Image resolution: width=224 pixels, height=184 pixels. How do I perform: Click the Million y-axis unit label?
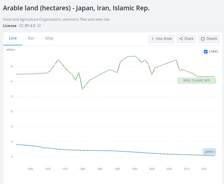point(11,50)
